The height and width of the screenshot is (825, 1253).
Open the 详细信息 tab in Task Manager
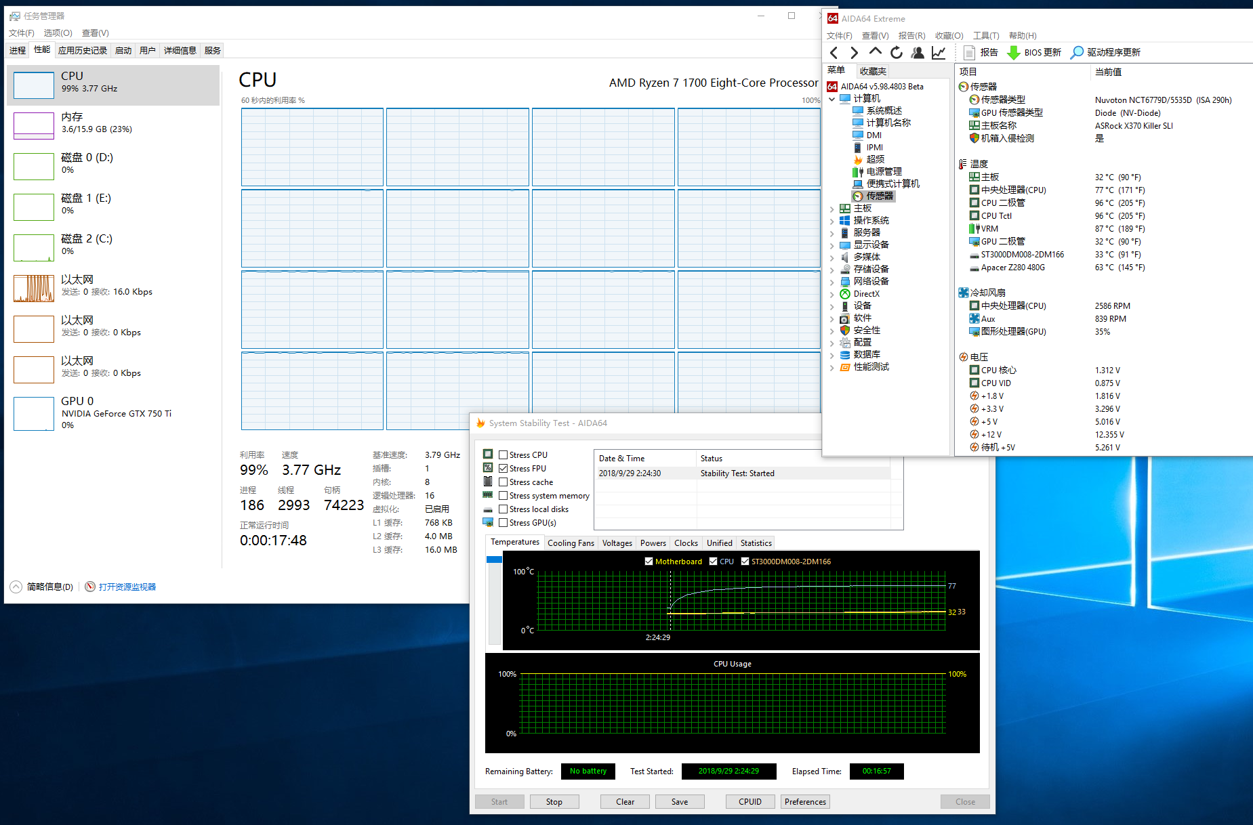tap(180, 51)
